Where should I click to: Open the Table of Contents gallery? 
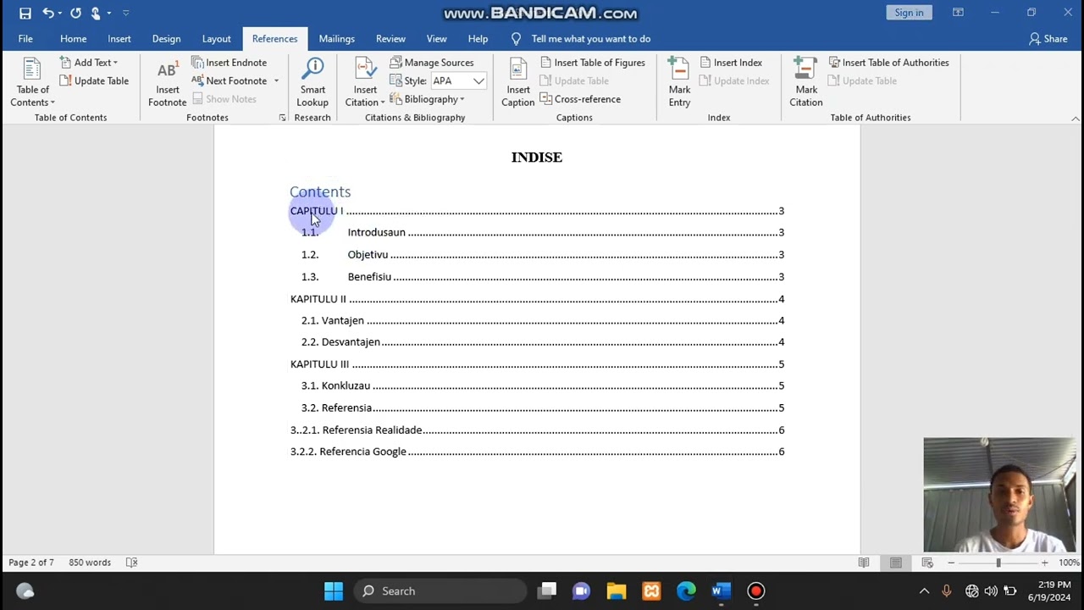point(33,83)
